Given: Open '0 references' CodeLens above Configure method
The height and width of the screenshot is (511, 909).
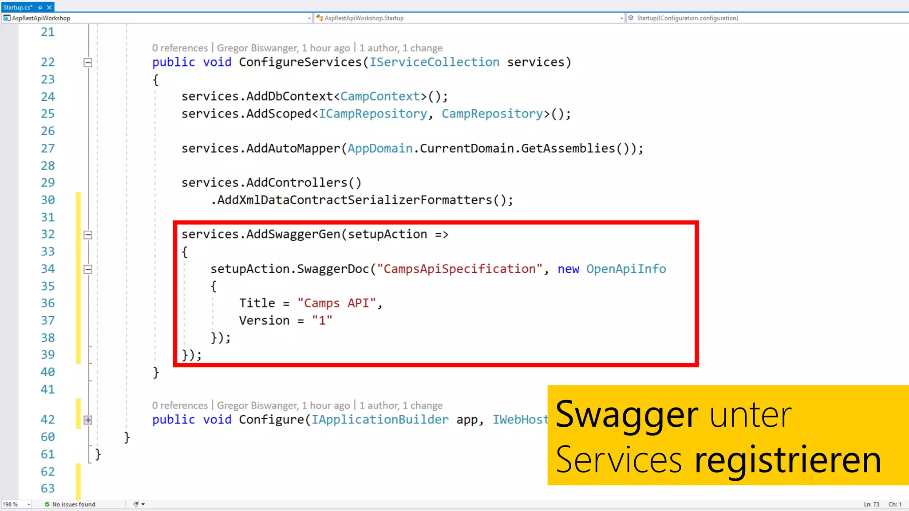Looking at the screenshot, I should click(x=180, y=405).
